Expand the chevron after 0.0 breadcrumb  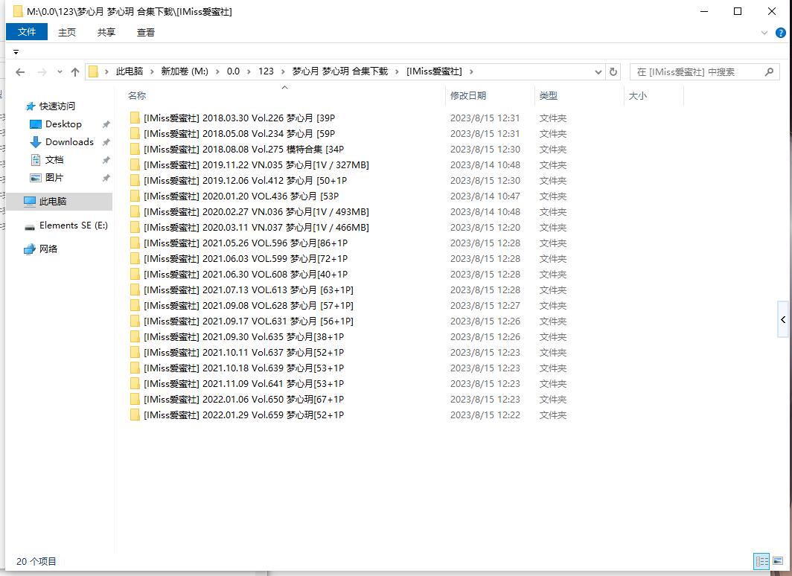tap(249, 71)
